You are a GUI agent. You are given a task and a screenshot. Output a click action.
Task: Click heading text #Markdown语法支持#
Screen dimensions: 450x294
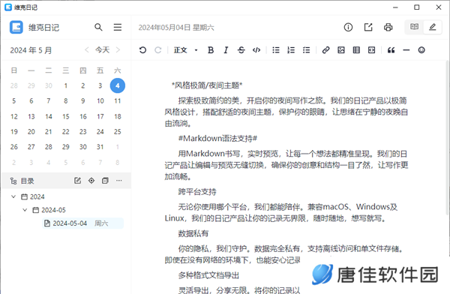pyautogui.click(x=217, y=139)
